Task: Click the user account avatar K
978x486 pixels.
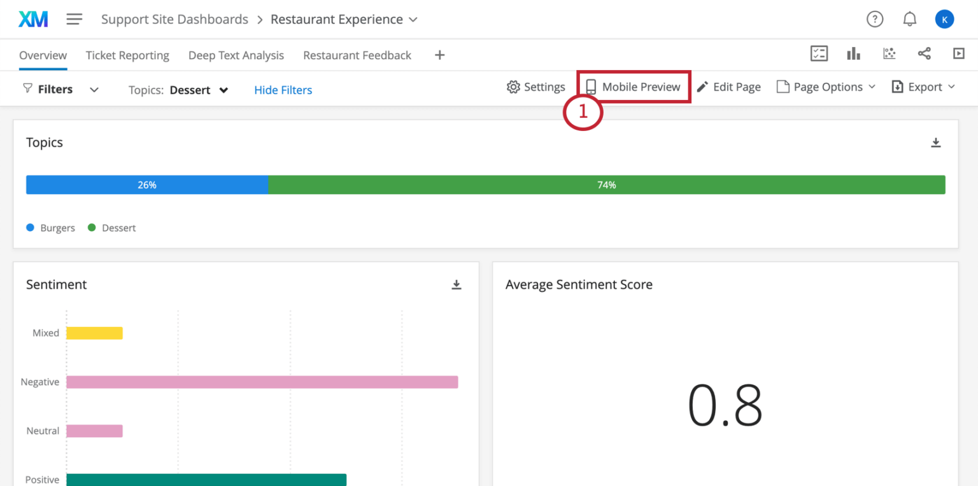Action: point(944,20)
